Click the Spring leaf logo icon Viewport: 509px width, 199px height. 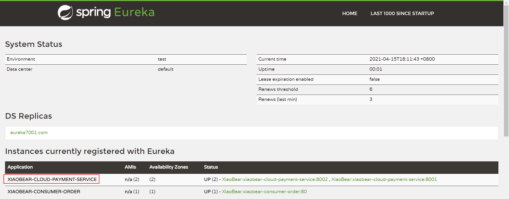(x=65, y=12)
